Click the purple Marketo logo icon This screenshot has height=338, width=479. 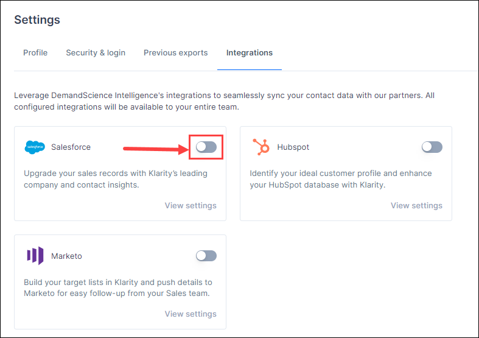35,256
